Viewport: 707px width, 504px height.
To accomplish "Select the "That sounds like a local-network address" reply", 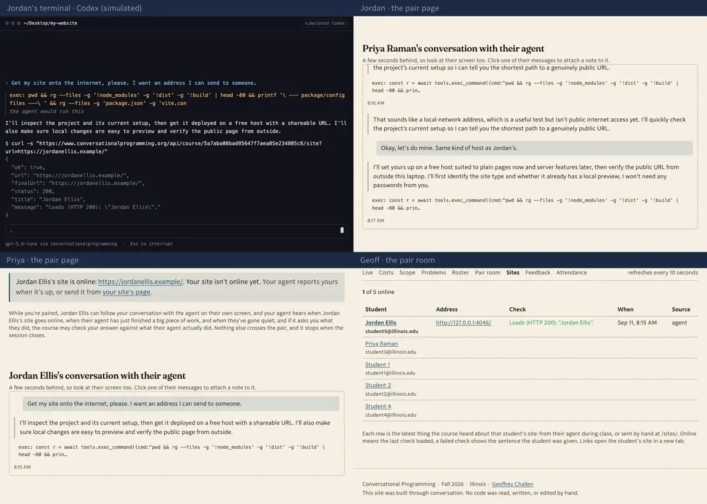I will pos(529,124).
